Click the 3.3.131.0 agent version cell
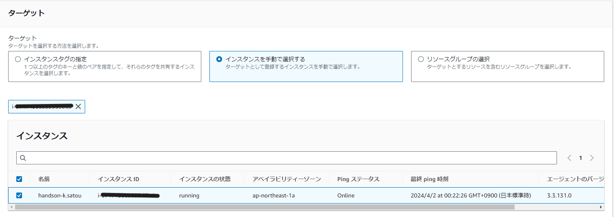 559,195
